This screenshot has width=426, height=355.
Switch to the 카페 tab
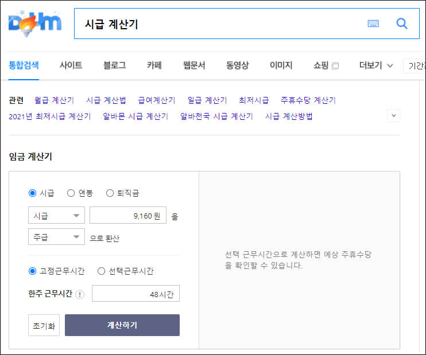click(154, 65)
